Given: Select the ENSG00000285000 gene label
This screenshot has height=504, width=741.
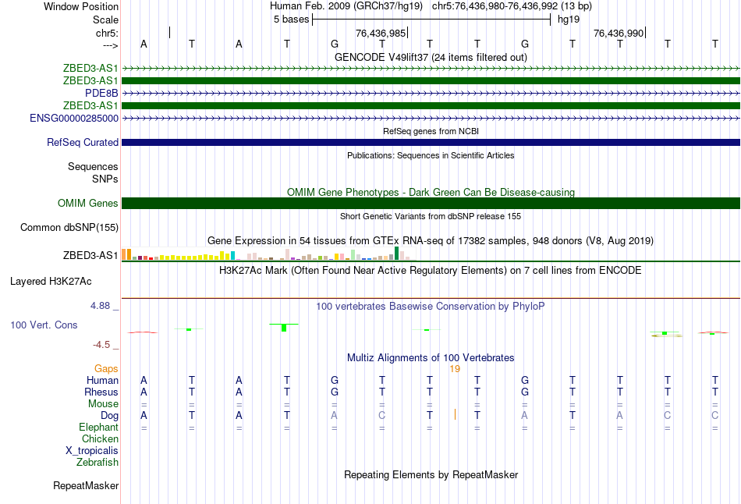Looking at the screenshot, I should (x=74, y=119).
